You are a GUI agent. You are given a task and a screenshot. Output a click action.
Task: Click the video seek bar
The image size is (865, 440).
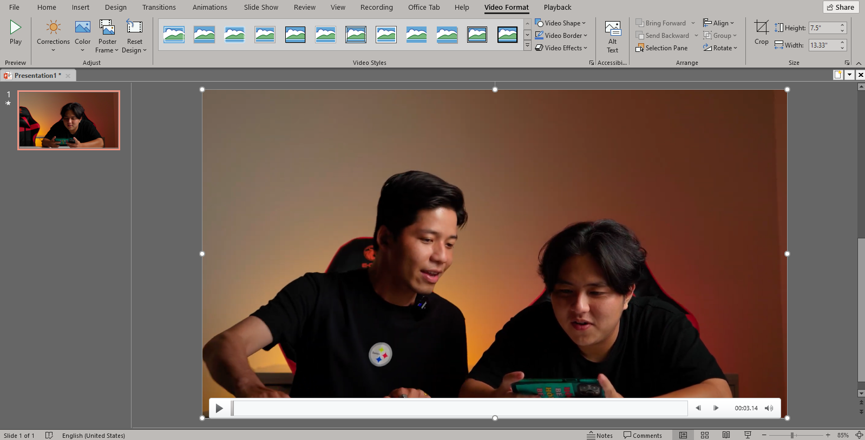pyautogui.click(x=460, y=408)
